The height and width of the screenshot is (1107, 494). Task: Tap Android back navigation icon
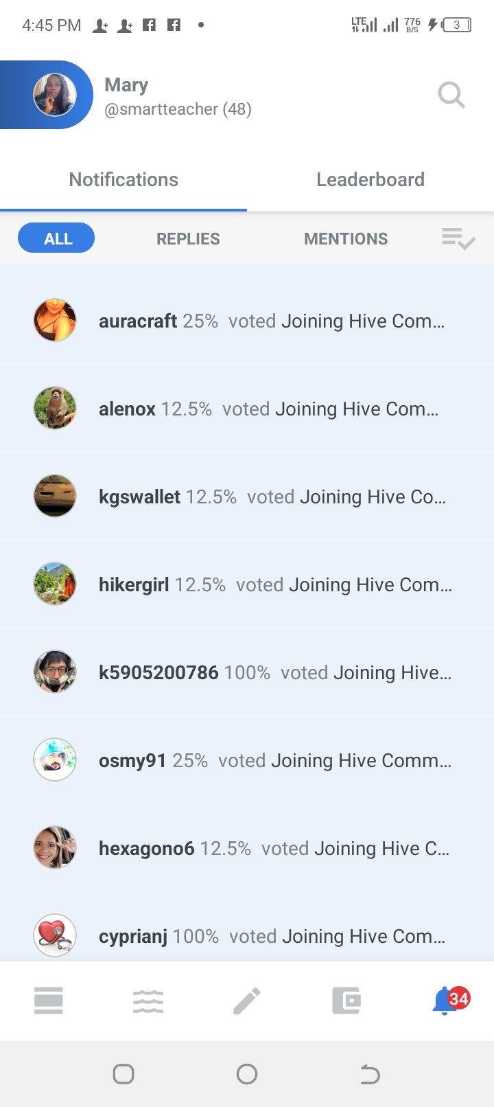point(370,1074)
